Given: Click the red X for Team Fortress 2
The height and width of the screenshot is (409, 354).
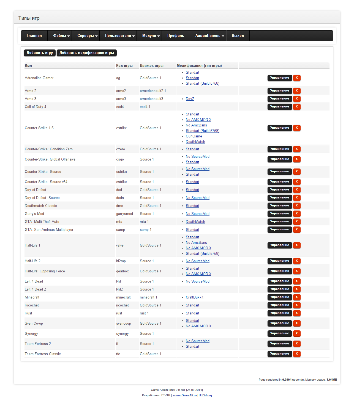Looking at the screenshot, I should coord(297,344).
